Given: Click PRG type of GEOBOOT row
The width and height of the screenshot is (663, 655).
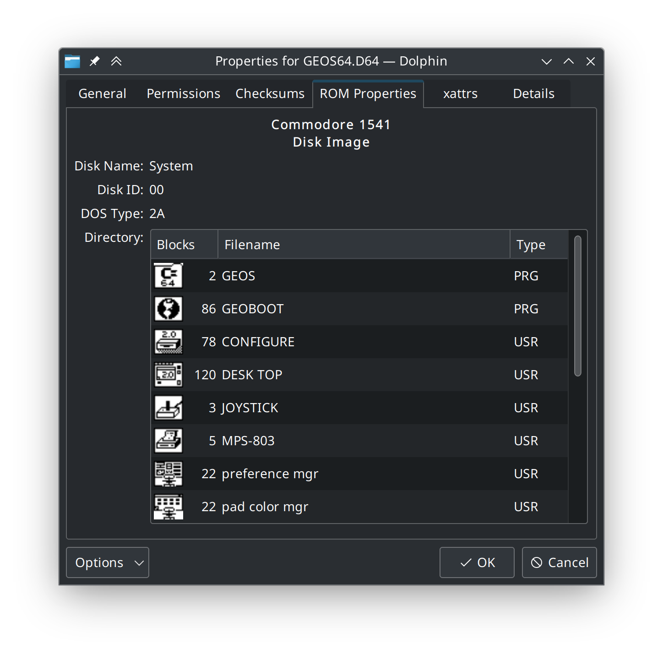Looking at the screenshot, I should pyautogui.click(x=526, y=309).
